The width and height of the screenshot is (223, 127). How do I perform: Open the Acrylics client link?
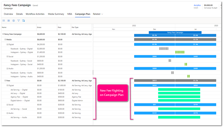(x=197, y=5)
